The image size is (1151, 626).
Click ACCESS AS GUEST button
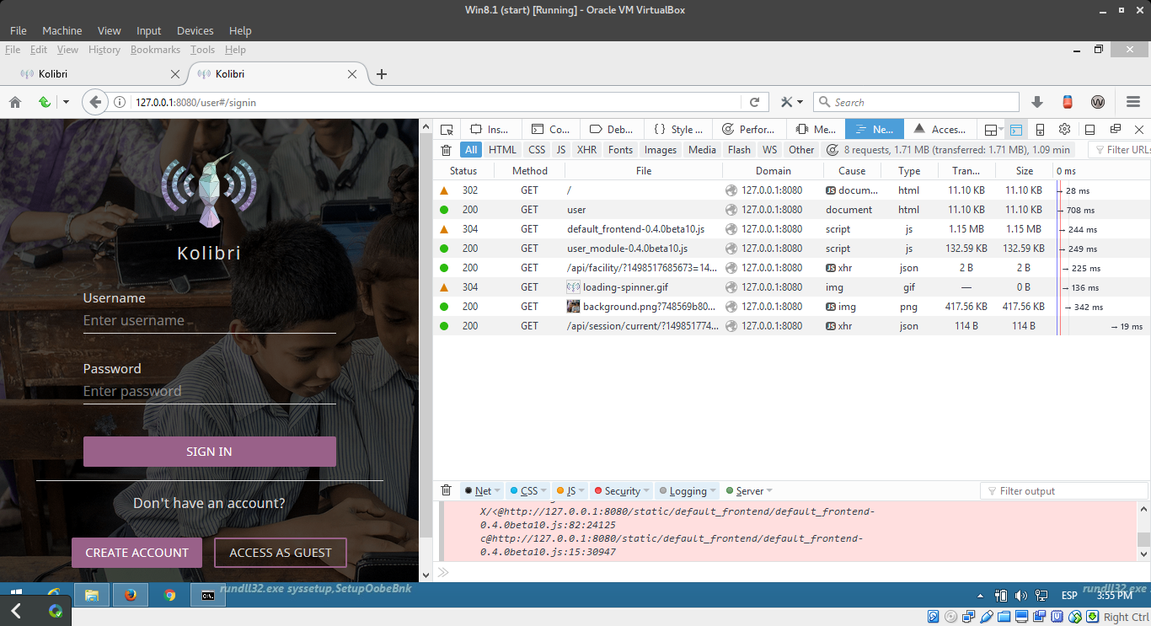(x=281, y=553)
